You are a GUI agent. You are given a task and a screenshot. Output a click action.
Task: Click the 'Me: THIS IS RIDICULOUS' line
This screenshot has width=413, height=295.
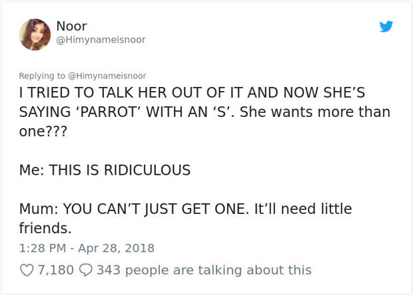click(x=105, y=170)
